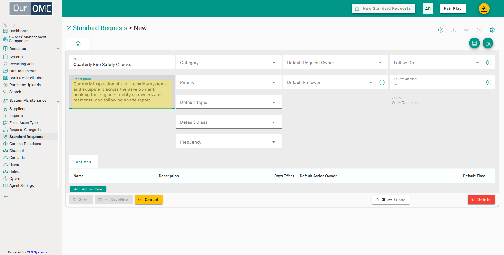This screenshot has height=255, width=504.
Task: Open Standard Requests in sidebar menu
Action: click(26, 137)
